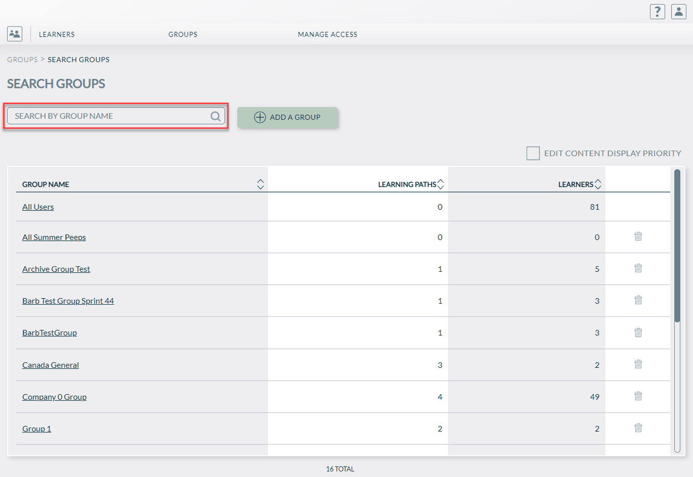The height and width of the screenshot is (477, 693).
Task: Remove Company 0 Group via trash icon
Action: [638, 396]
